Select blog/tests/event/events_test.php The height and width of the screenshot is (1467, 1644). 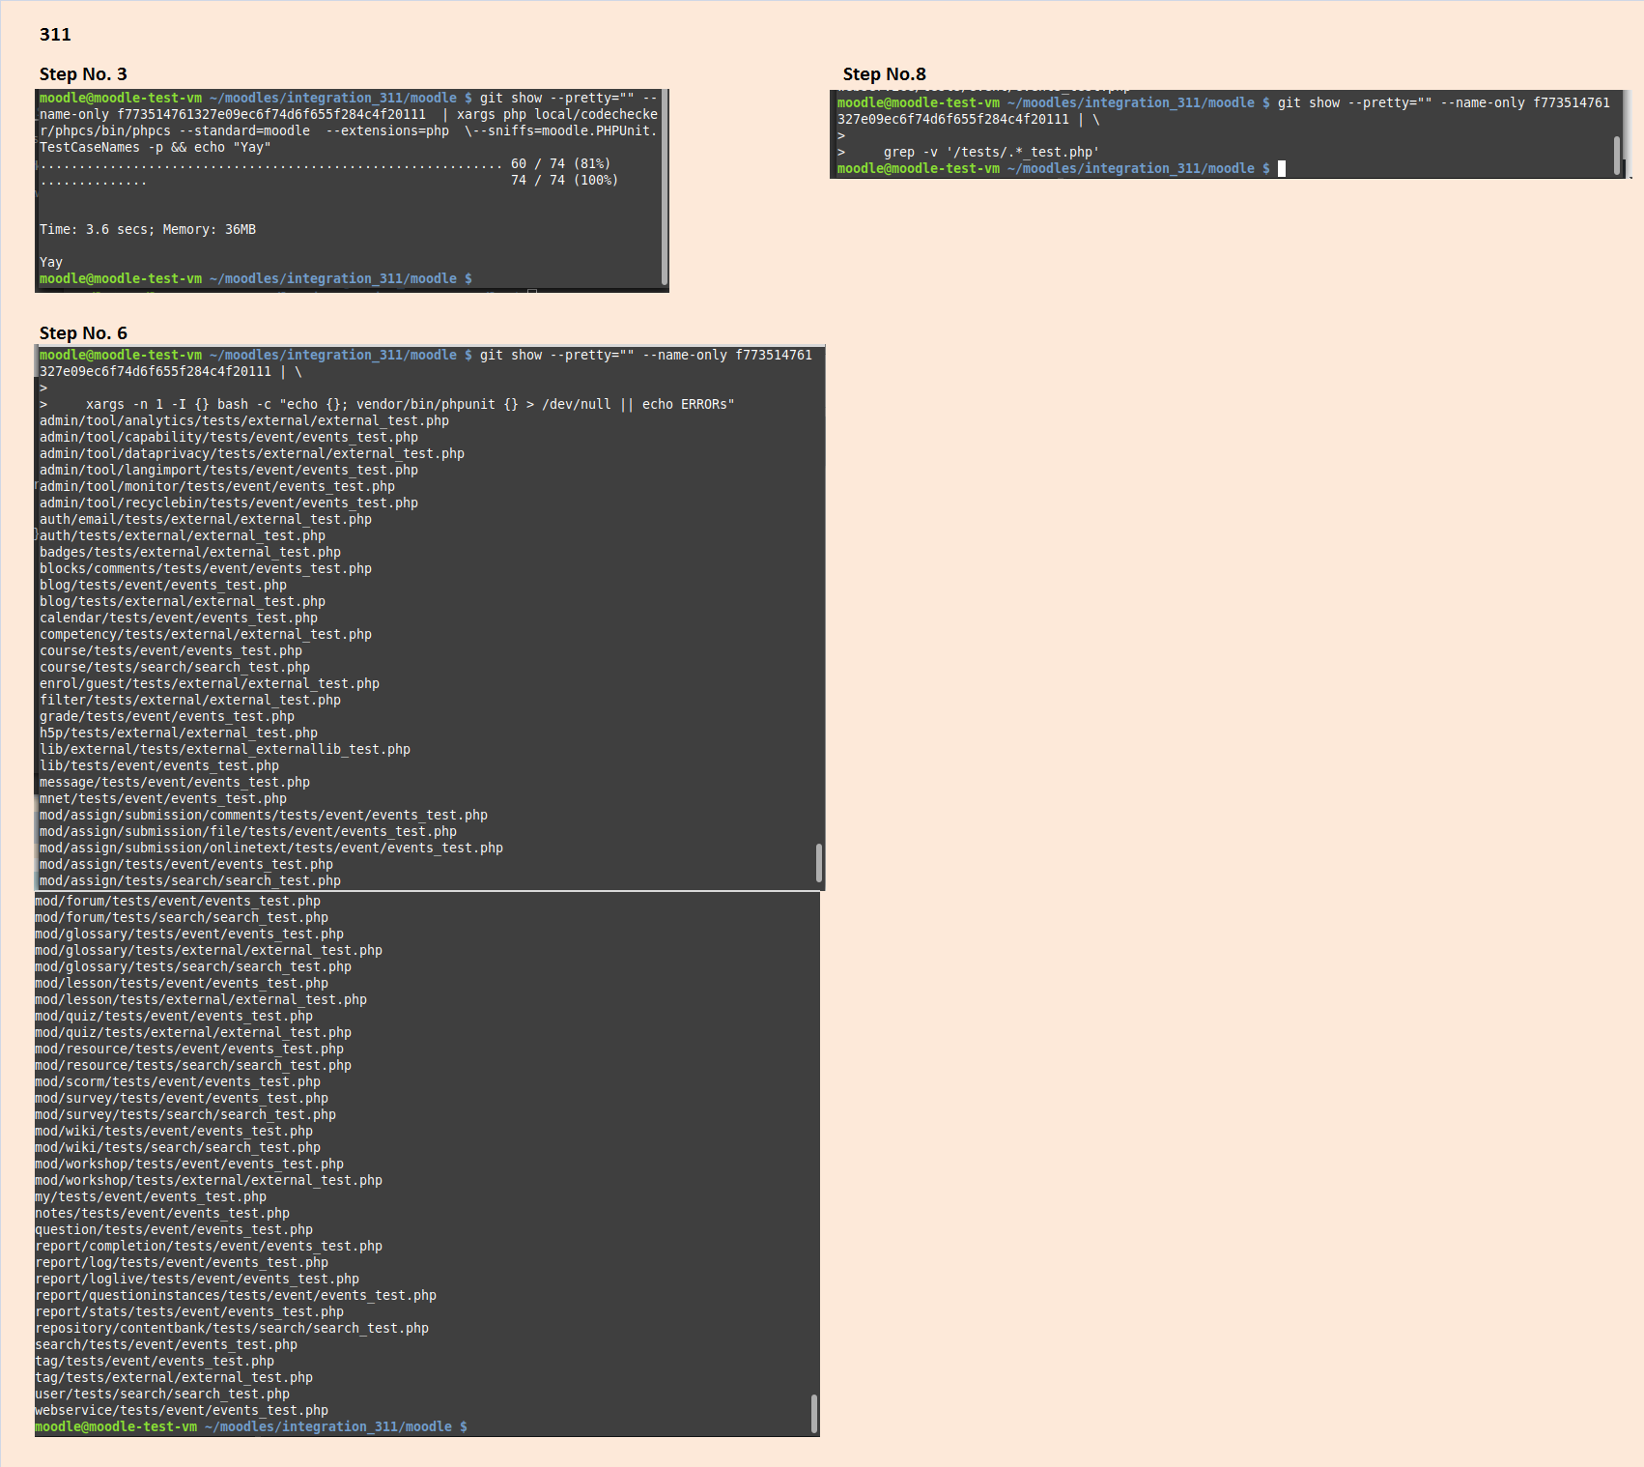coord(163,586)
